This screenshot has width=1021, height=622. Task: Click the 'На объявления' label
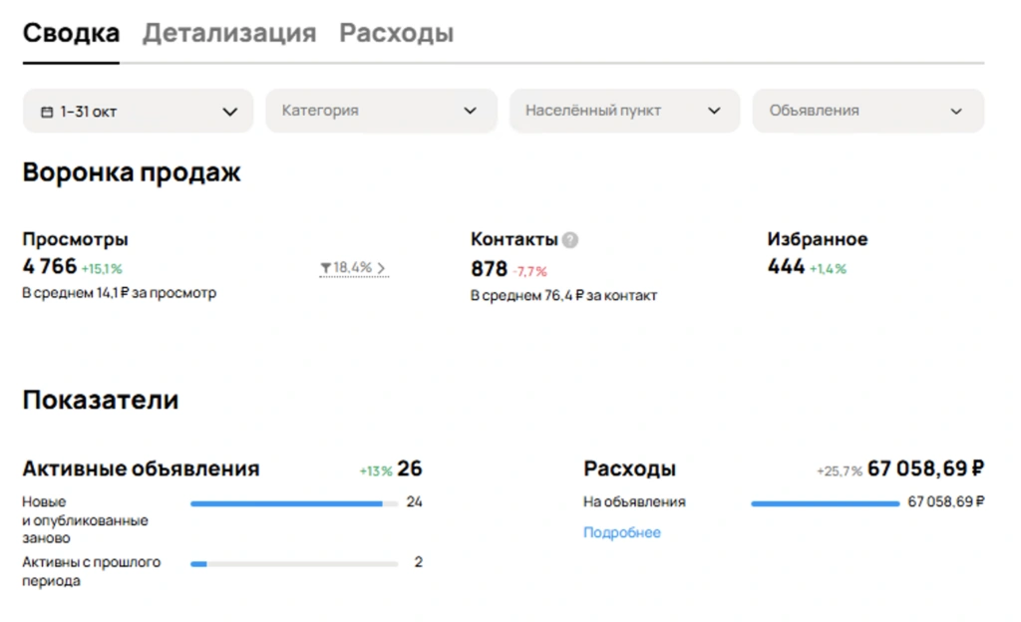(x=634, y=501)
